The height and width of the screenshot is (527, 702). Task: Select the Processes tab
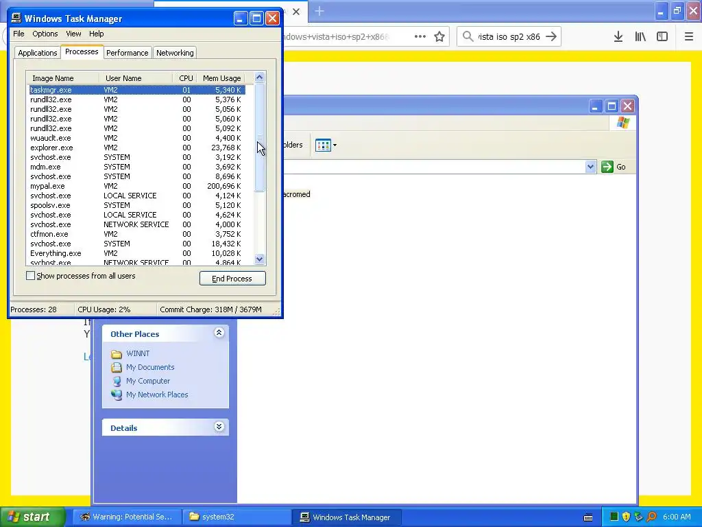pos(82,51)
